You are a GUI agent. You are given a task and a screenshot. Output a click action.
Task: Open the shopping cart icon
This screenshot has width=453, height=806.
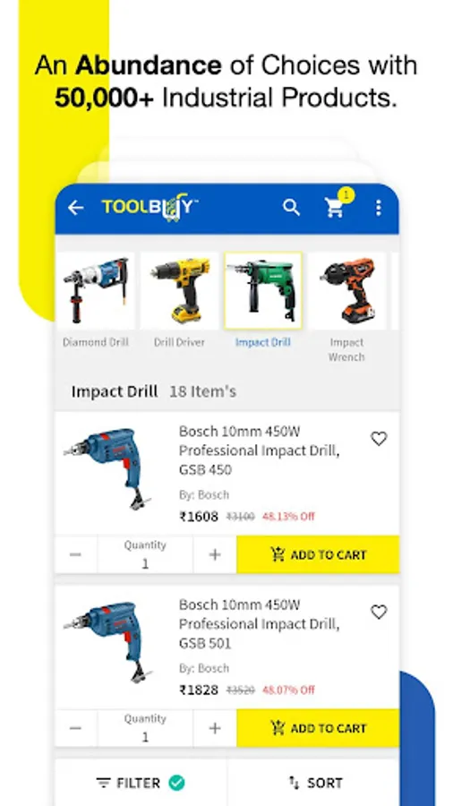(x=335, y=208)
